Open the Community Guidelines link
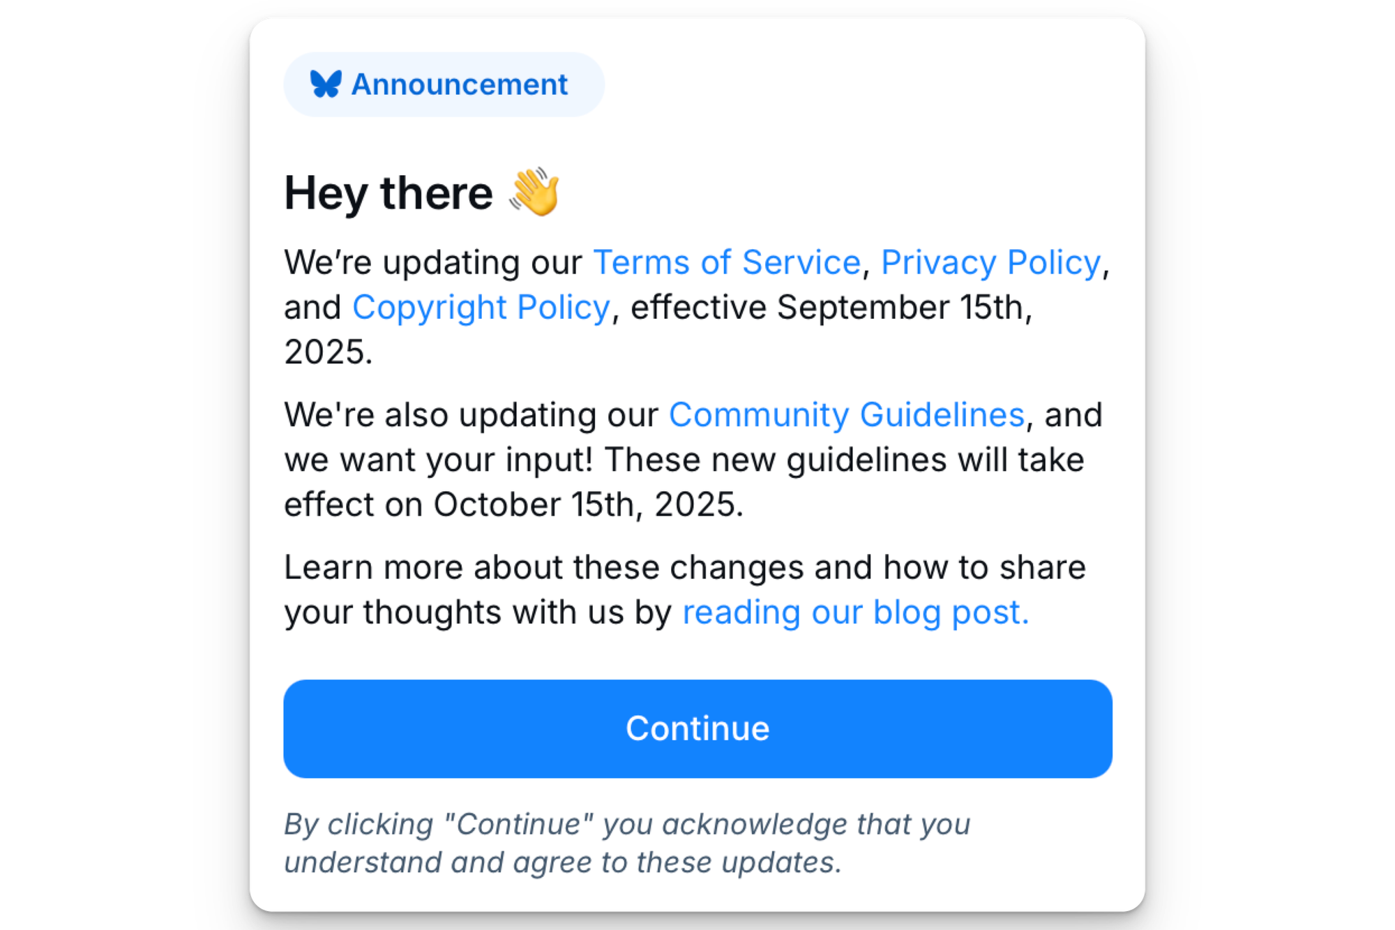Screen dimensions: 1395x930 point(847,415)
